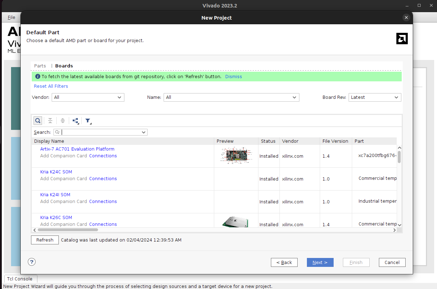The width and height of the screenshot is (437, 289).
Task: Sort by the Part column header
Action: point(374,141)
